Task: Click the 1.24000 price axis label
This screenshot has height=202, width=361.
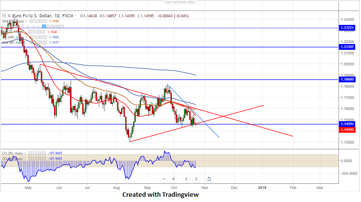Action: tap(348, 20)
